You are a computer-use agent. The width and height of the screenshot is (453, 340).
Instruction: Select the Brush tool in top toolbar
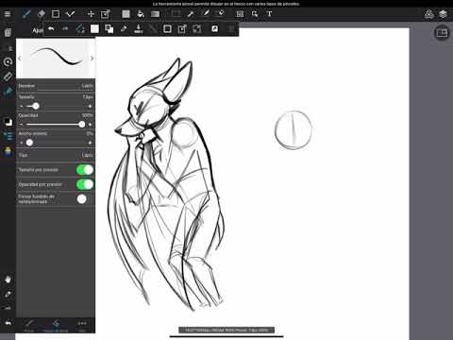(x=26, y=14)
